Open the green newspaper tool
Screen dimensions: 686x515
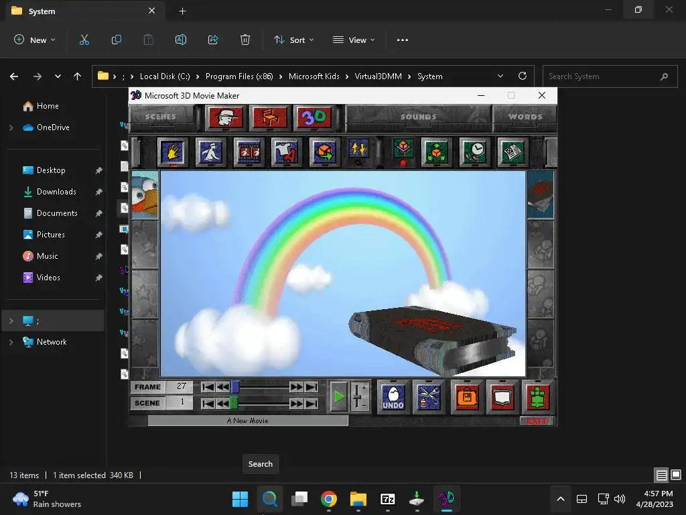(x=512, y=152)
